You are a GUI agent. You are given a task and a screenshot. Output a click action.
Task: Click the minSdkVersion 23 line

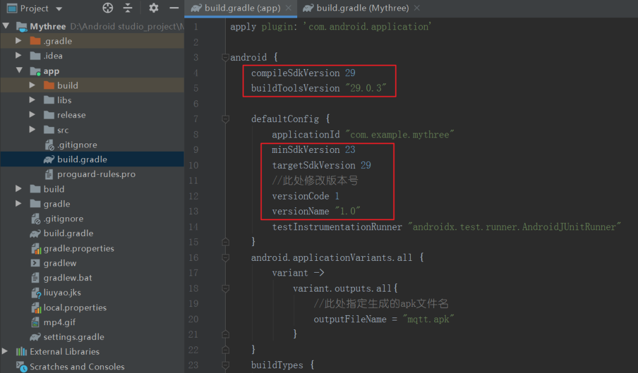click(x=314, y=150)
